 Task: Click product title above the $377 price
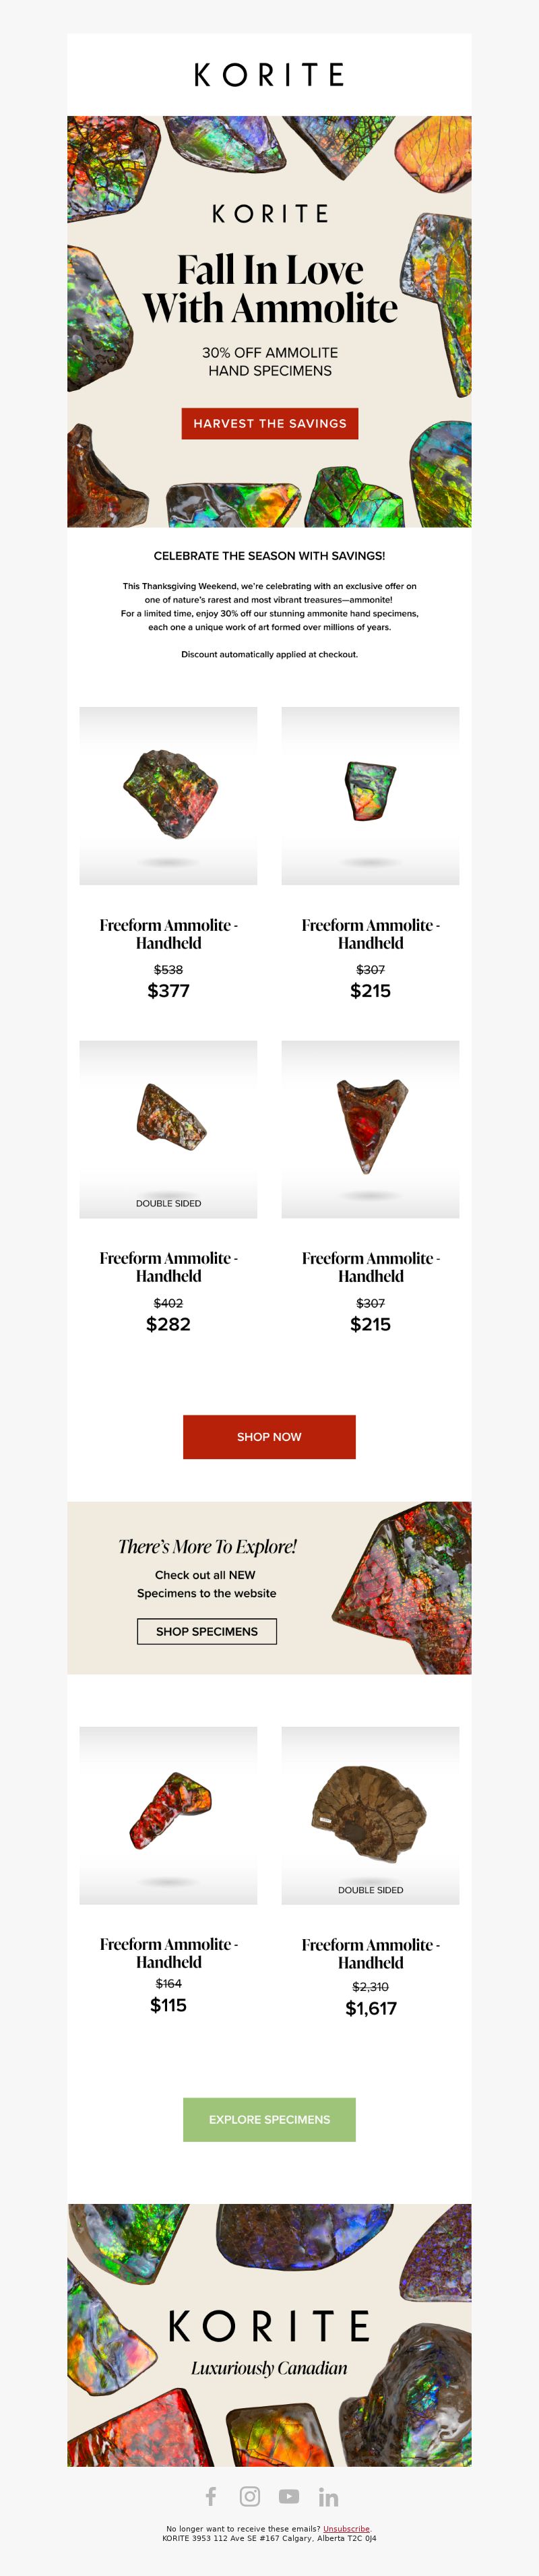click(x=168, y=934)
